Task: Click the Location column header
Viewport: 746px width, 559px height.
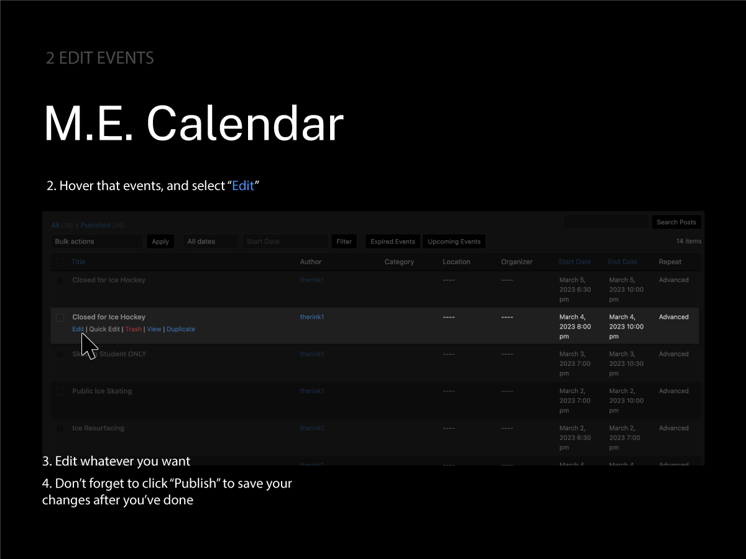Action: (456, 262)
